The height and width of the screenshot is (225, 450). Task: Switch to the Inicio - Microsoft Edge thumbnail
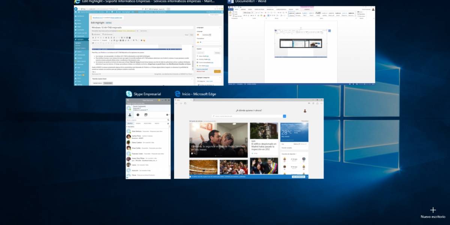point(249,138)
